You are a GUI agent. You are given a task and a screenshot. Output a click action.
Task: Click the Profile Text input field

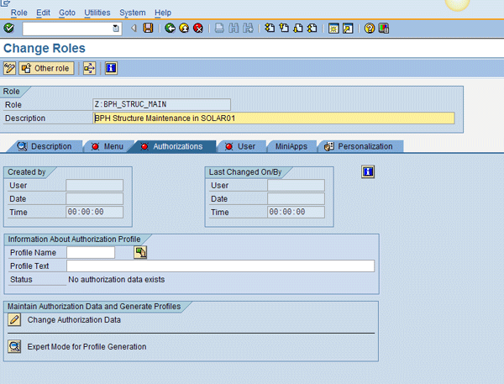point(220,266)
